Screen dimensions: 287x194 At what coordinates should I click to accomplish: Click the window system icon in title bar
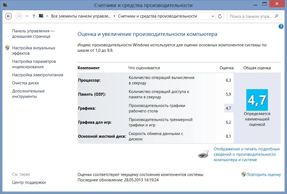[x=5, y=5]
